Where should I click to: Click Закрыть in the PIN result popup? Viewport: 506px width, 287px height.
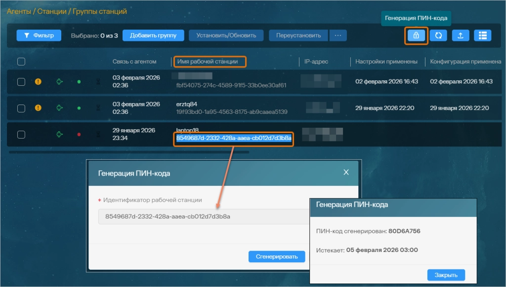(446, 275)
